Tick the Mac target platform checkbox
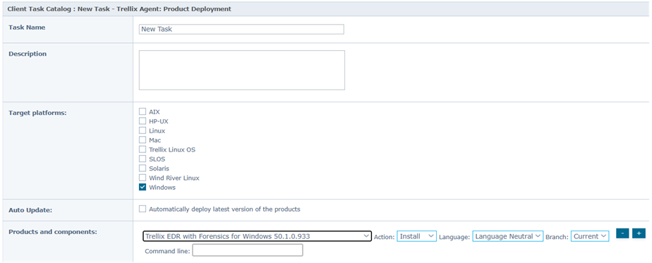 pyautogui.click(x=143, y=140)
